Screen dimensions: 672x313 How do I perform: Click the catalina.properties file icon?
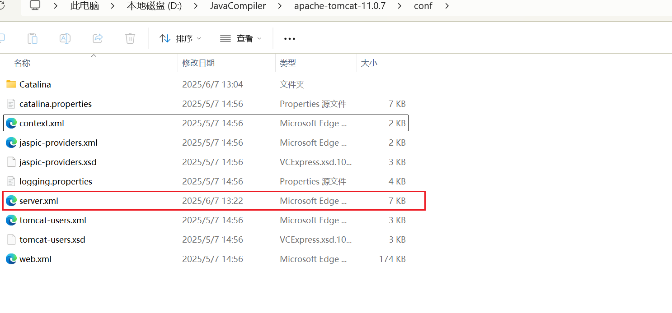point(11,104)
